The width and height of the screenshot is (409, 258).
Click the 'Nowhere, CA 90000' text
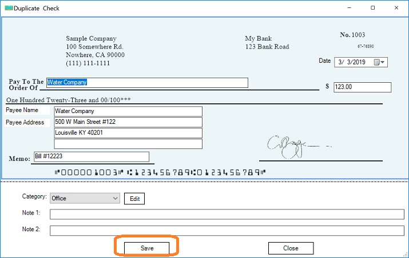[95, 55]
